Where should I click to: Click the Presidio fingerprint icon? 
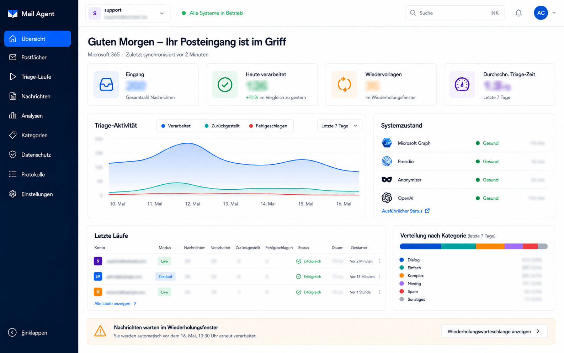click(x=387, y=162)
